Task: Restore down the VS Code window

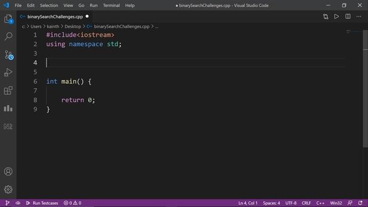Action: [344, 5]
